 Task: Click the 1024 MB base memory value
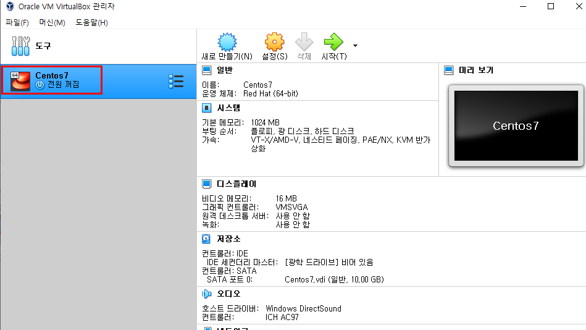click(x=265, y=123)
